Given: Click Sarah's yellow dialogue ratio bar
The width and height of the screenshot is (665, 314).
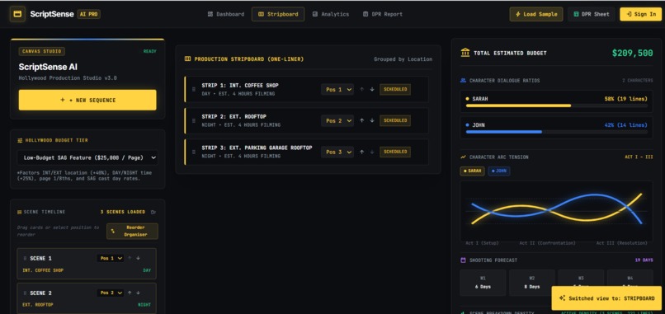Looking at the screenshot, I should [x=518, y=105].
